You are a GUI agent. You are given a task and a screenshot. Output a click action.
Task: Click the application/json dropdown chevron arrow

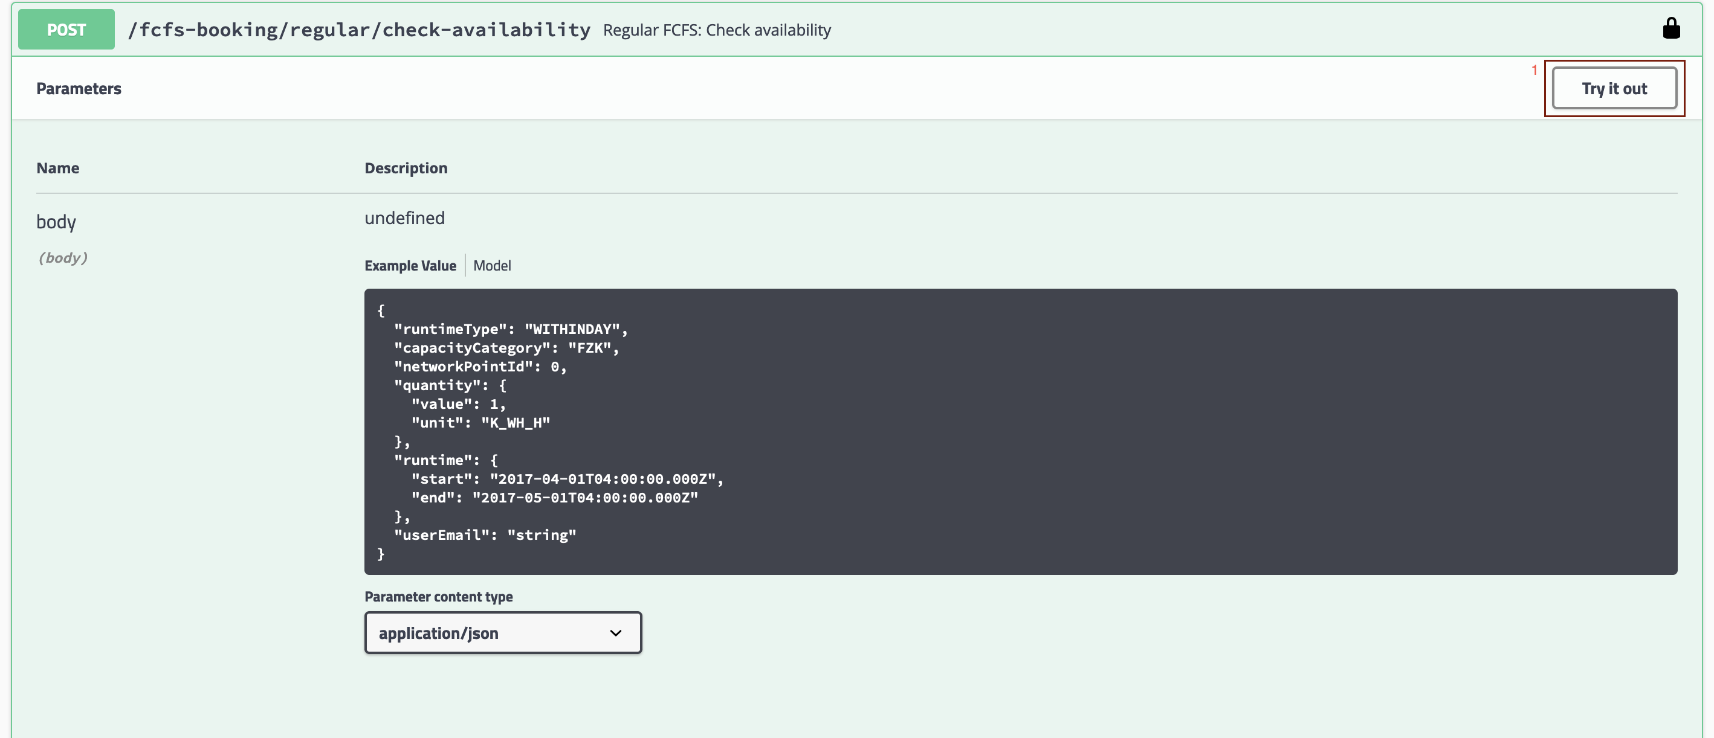coord(615,632)
